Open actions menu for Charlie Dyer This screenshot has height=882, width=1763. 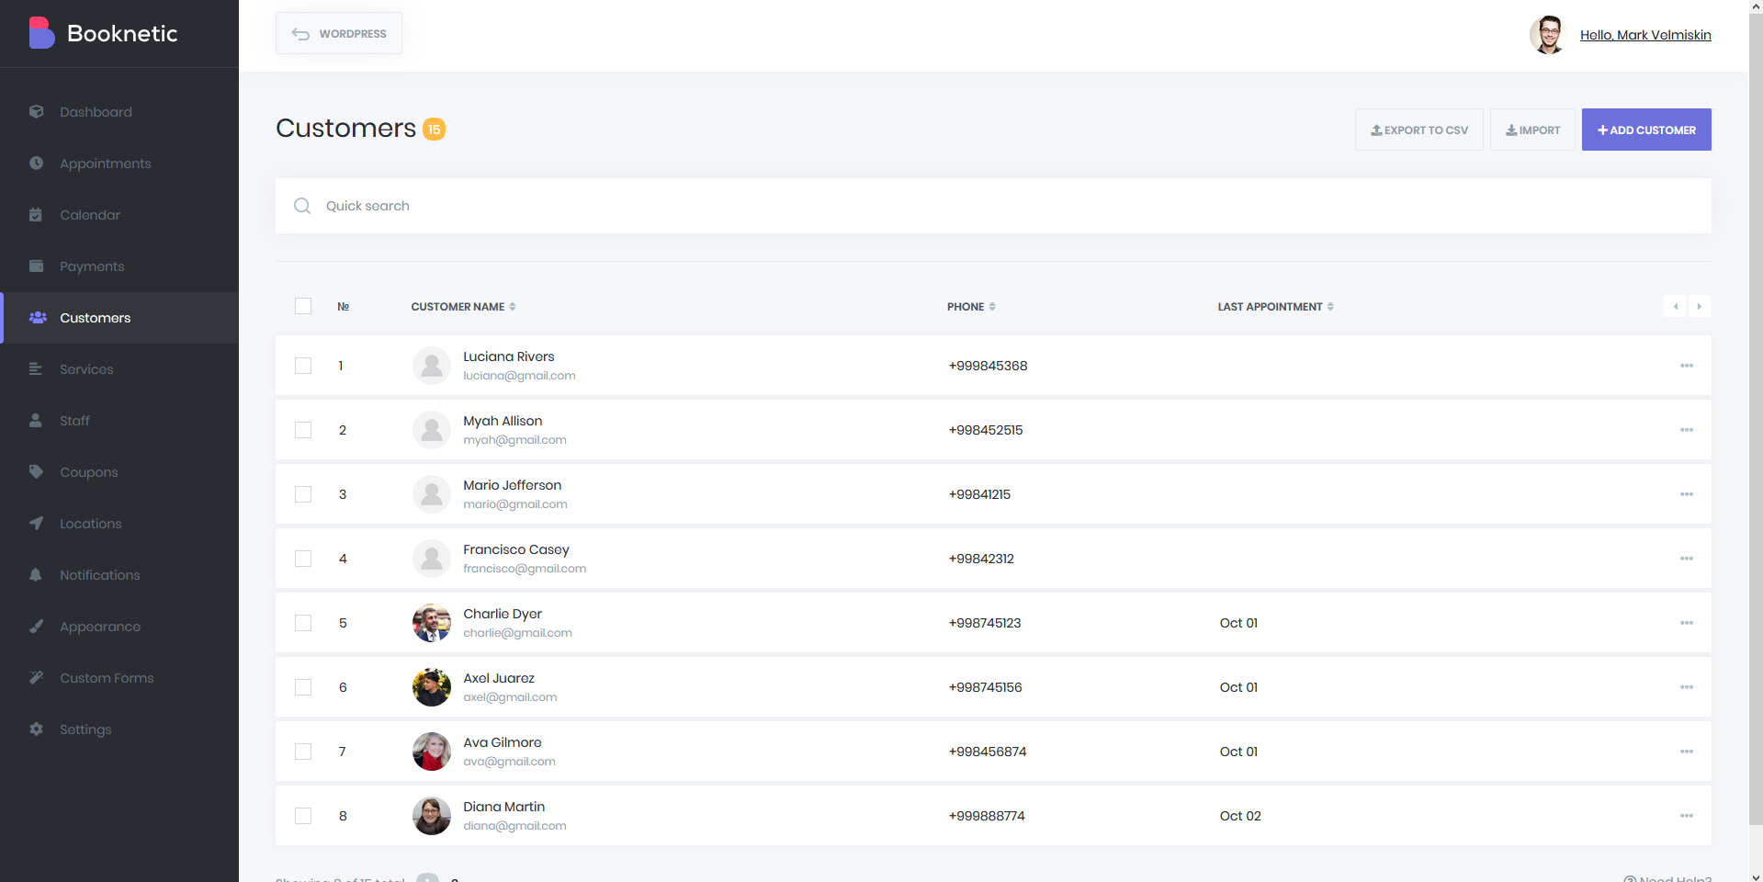coord(1687,623)
